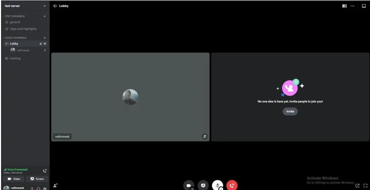370x190 pixels.
Task: Collapse the Voice Channels category
Action: click(15, 38)
